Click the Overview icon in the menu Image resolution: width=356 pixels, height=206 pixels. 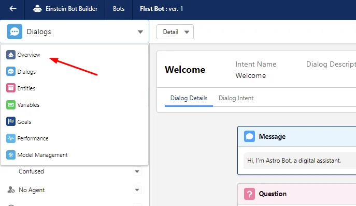[11, 55]
